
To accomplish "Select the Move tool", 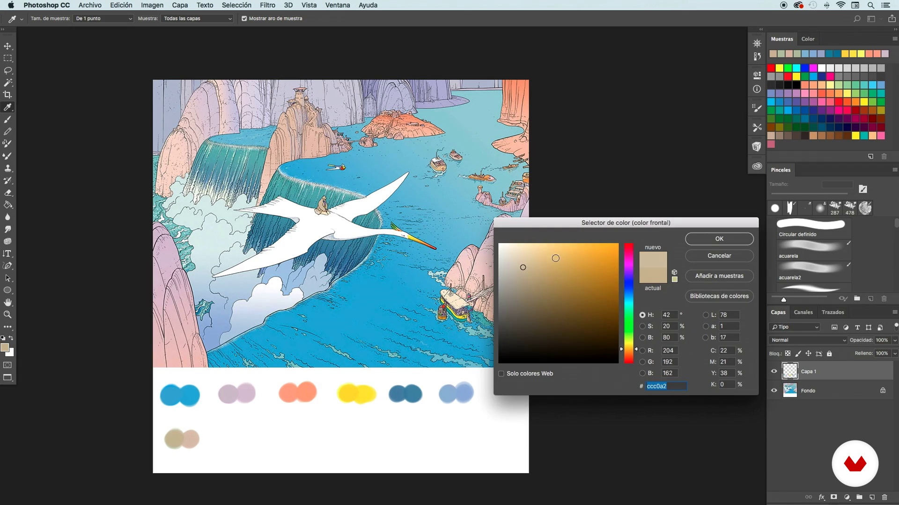I will [x=7, y=46].
